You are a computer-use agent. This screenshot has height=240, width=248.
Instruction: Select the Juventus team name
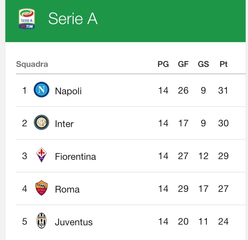(x=74, y=222)
